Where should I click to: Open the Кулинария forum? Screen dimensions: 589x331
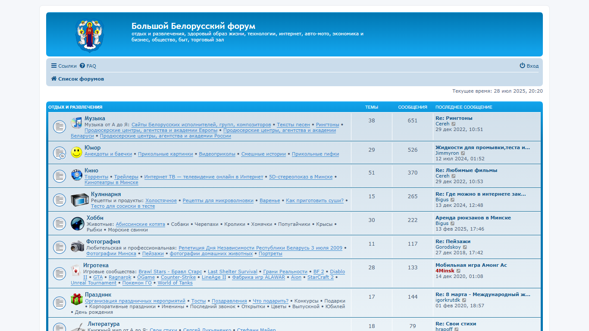click(x=106, y=194)
